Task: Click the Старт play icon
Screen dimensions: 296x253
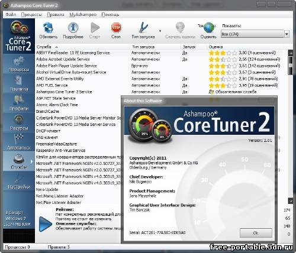Action: (x=95, y=27)
